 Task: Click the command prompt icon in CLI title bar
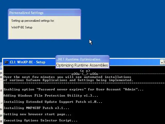[6, 62]
